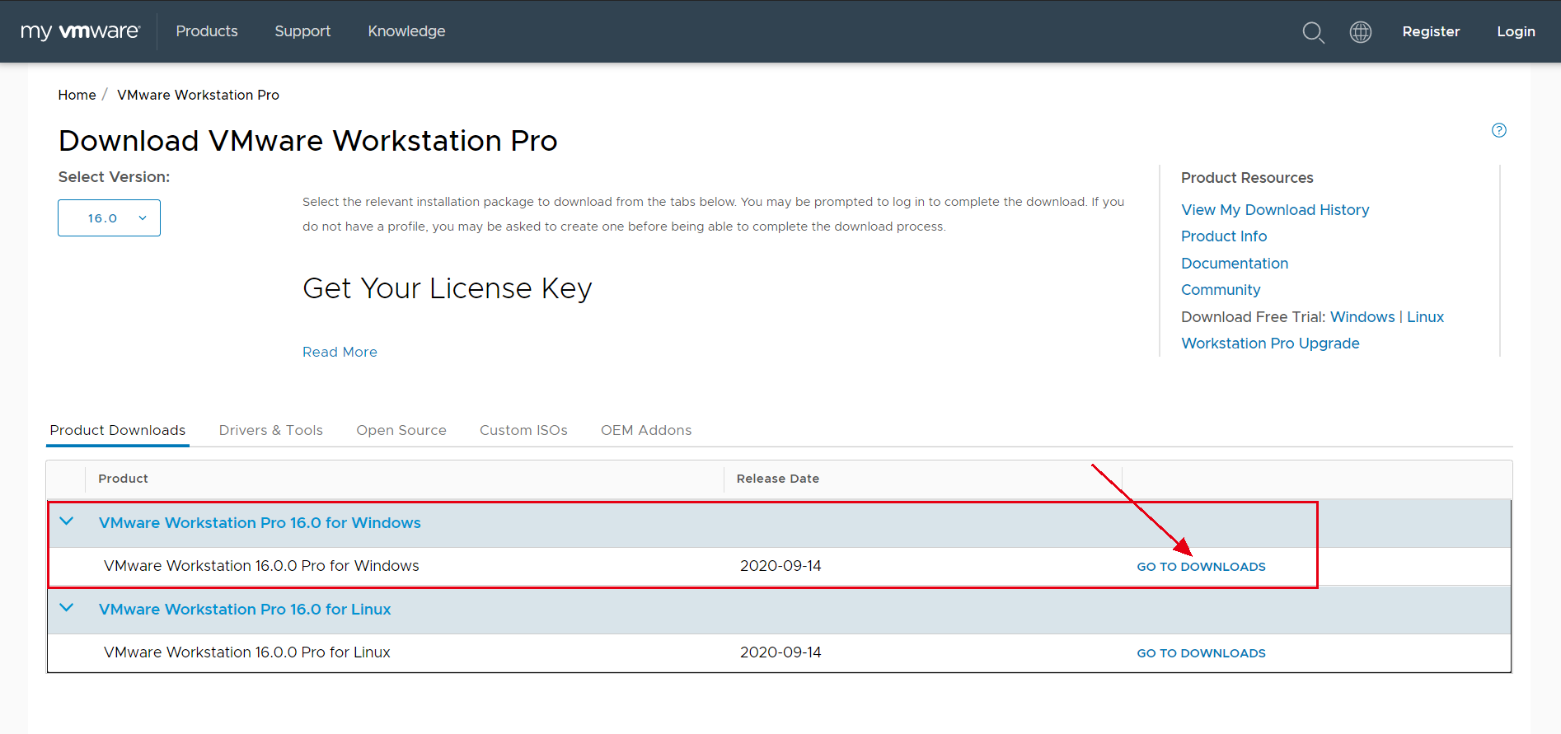Select text VMware Workstation 16.0.0 Pro for Windows
This screenshot has height=734, width=1561.
[261, 566]
